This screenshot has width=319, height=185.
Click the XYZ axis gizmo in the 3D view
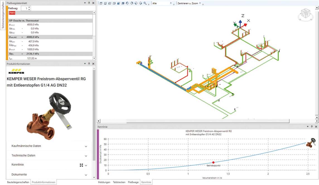pyautogui.click(x=241, y=21)
